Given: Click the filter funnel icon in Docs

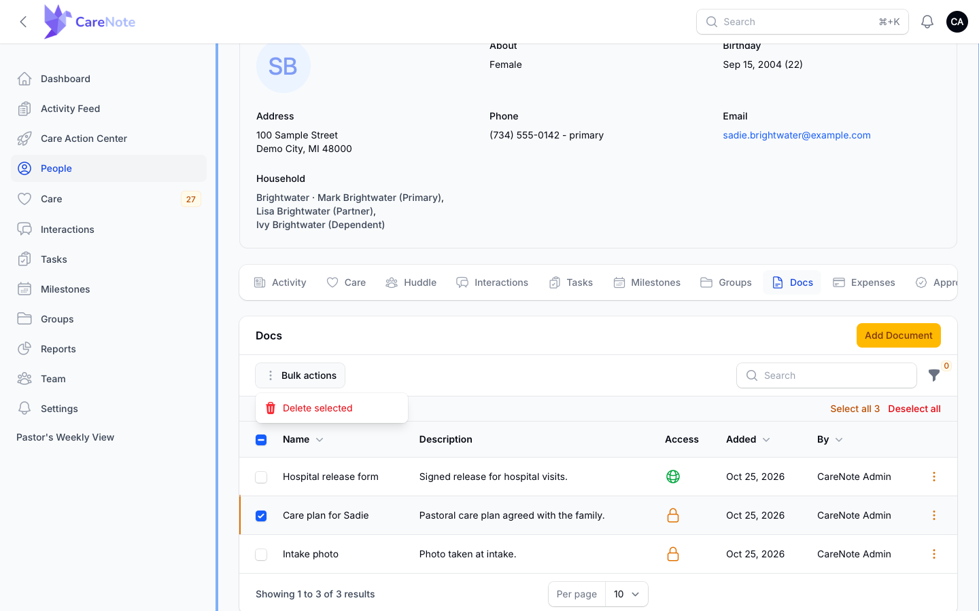Looking at the screenshot, I should pyautogui.click(x=934, y=375).
